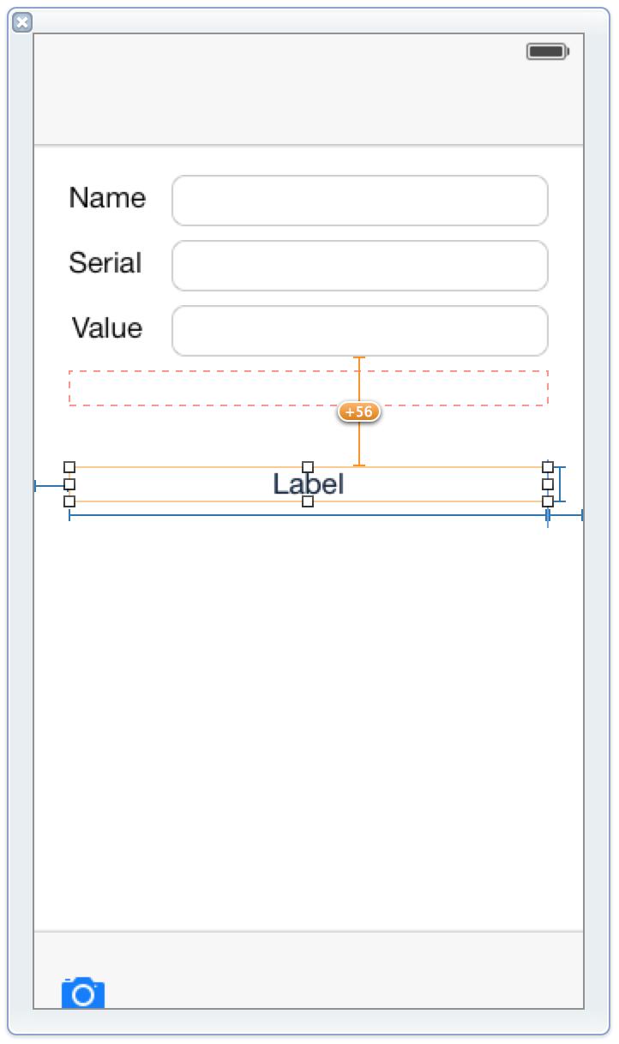Image resolution: width=619 pixels, height=1044 pixels.
Task: Close the scene with the X button
Action: coord(22,22)
